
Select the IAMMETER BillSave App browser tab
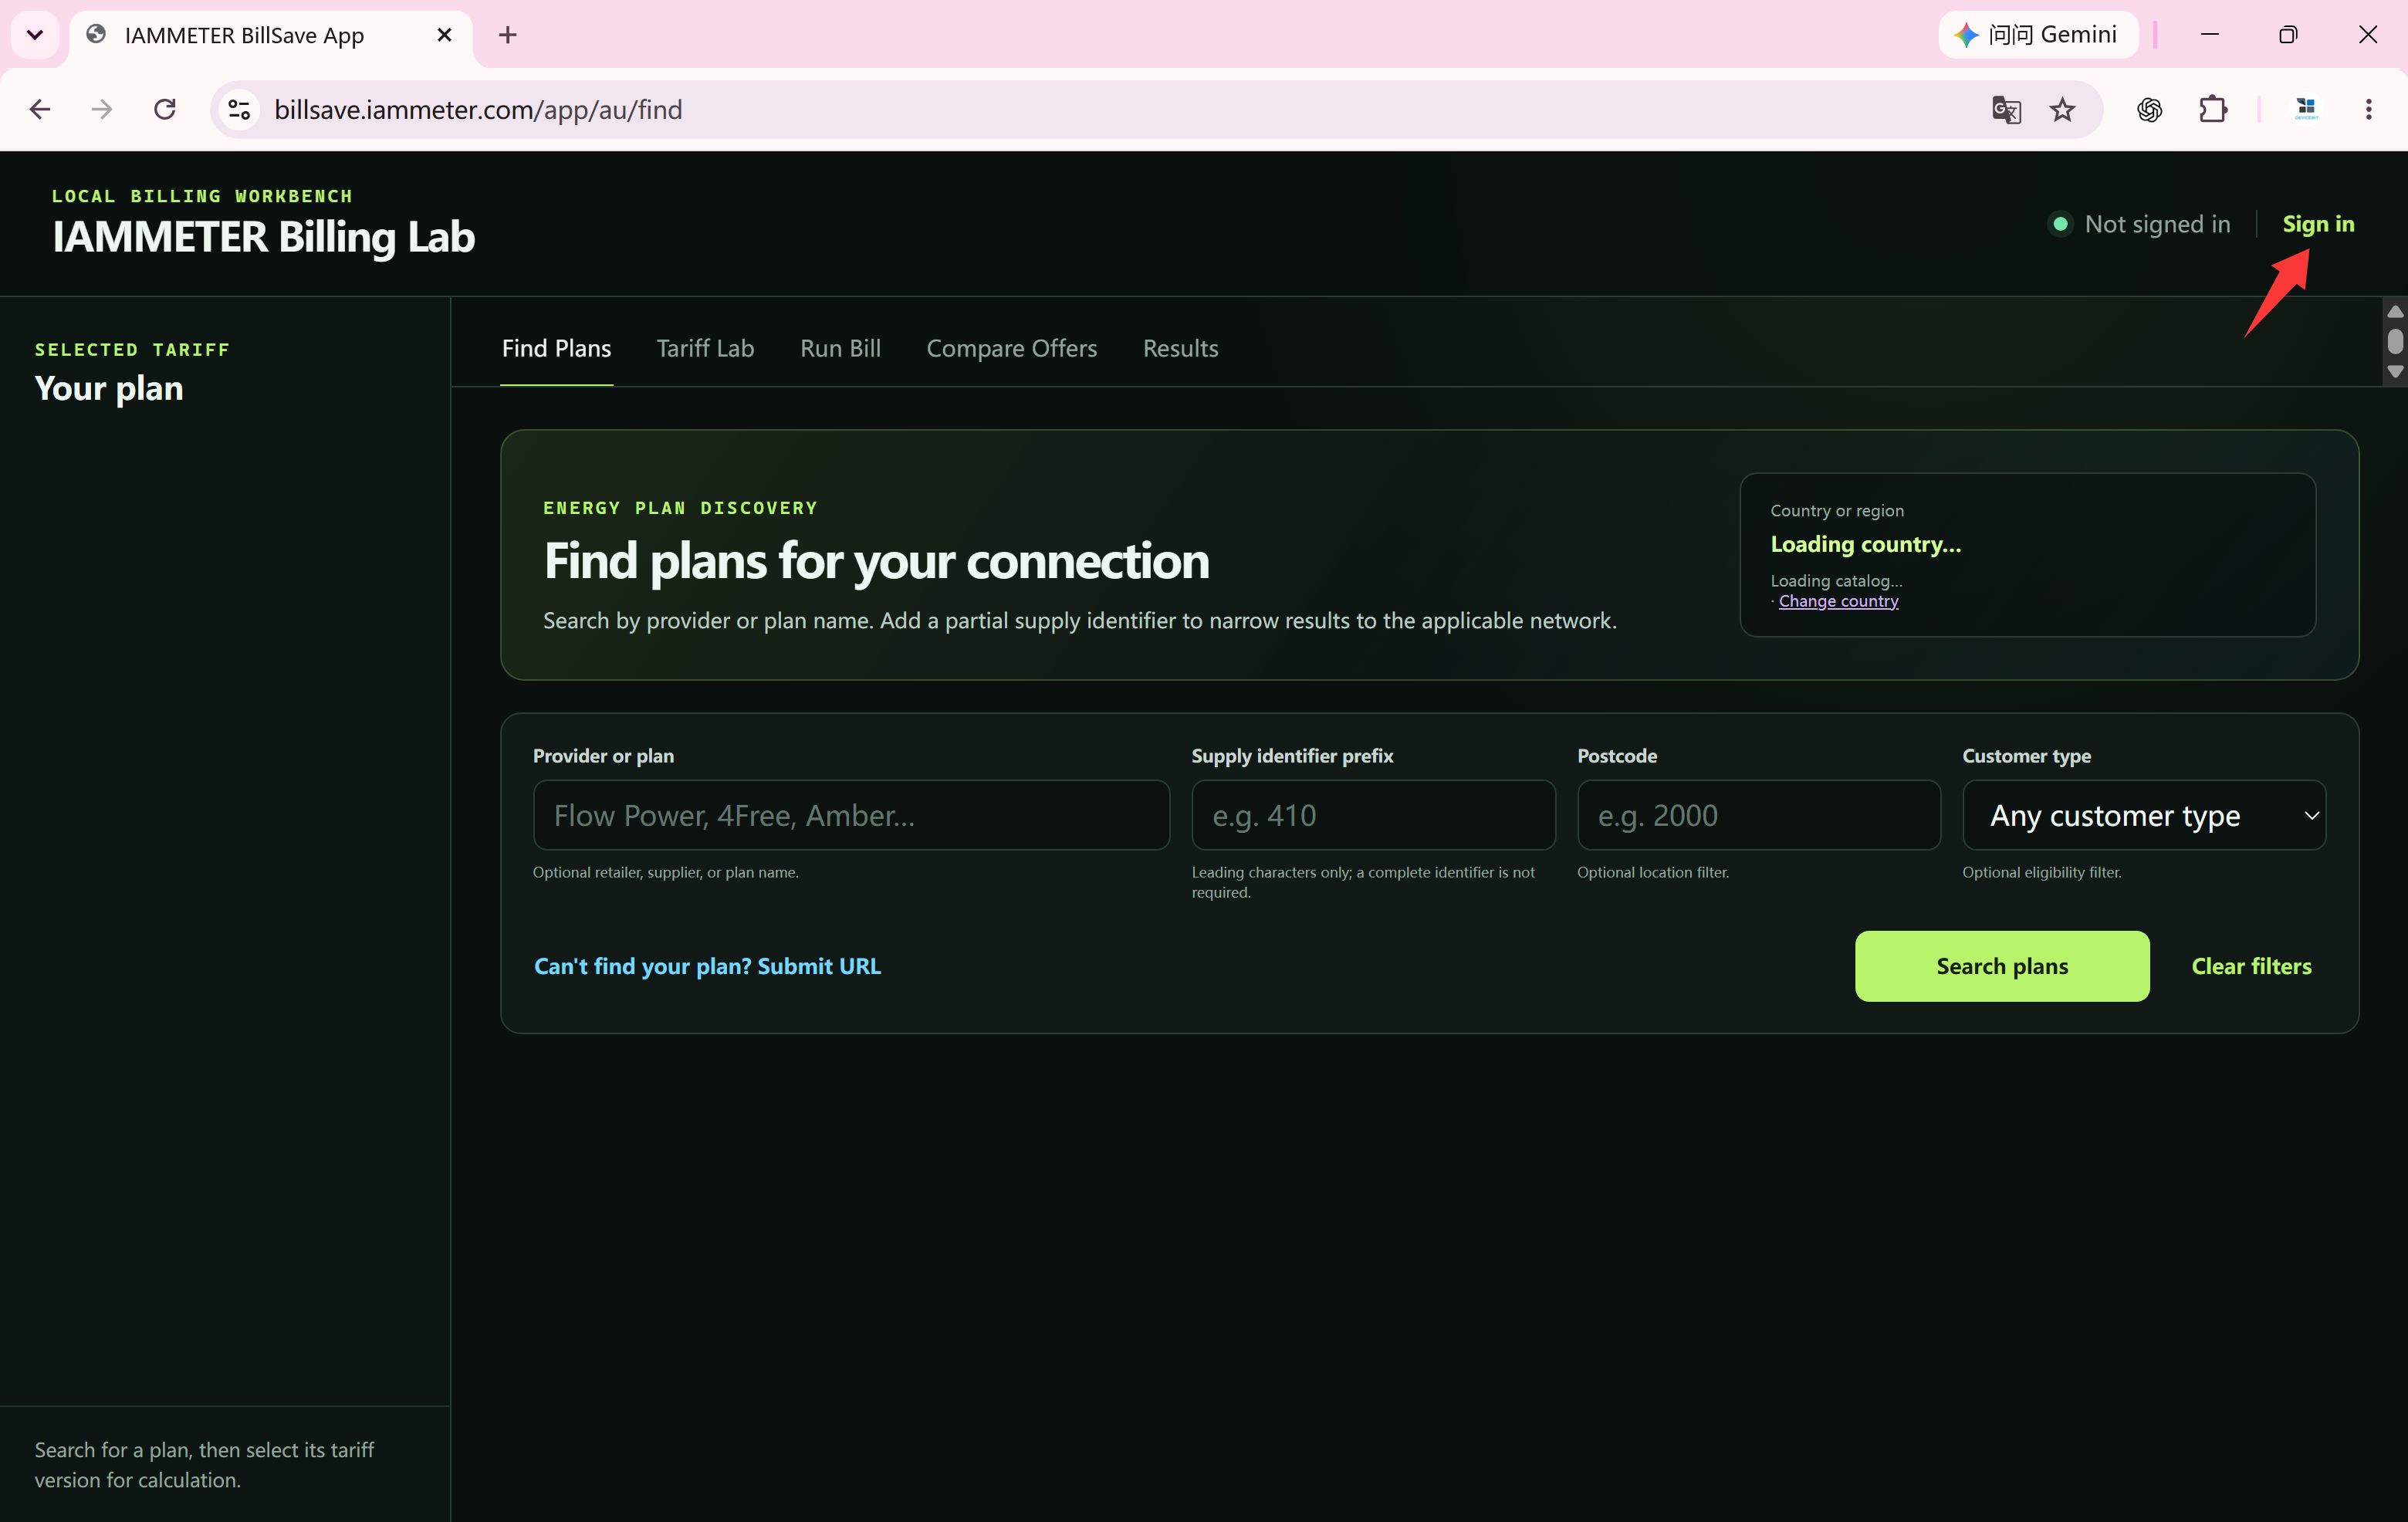click(x=270, y=36)
